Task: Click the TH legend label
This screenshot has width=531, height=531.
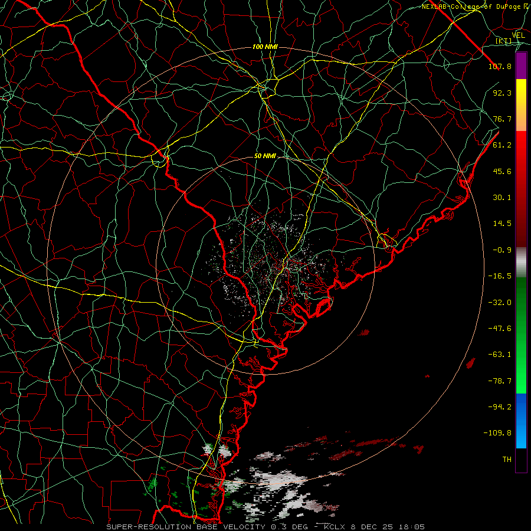Action: [507, 460]
